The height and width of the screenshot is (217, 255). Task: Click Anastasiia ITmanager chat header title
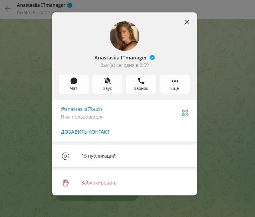point(41,5)
